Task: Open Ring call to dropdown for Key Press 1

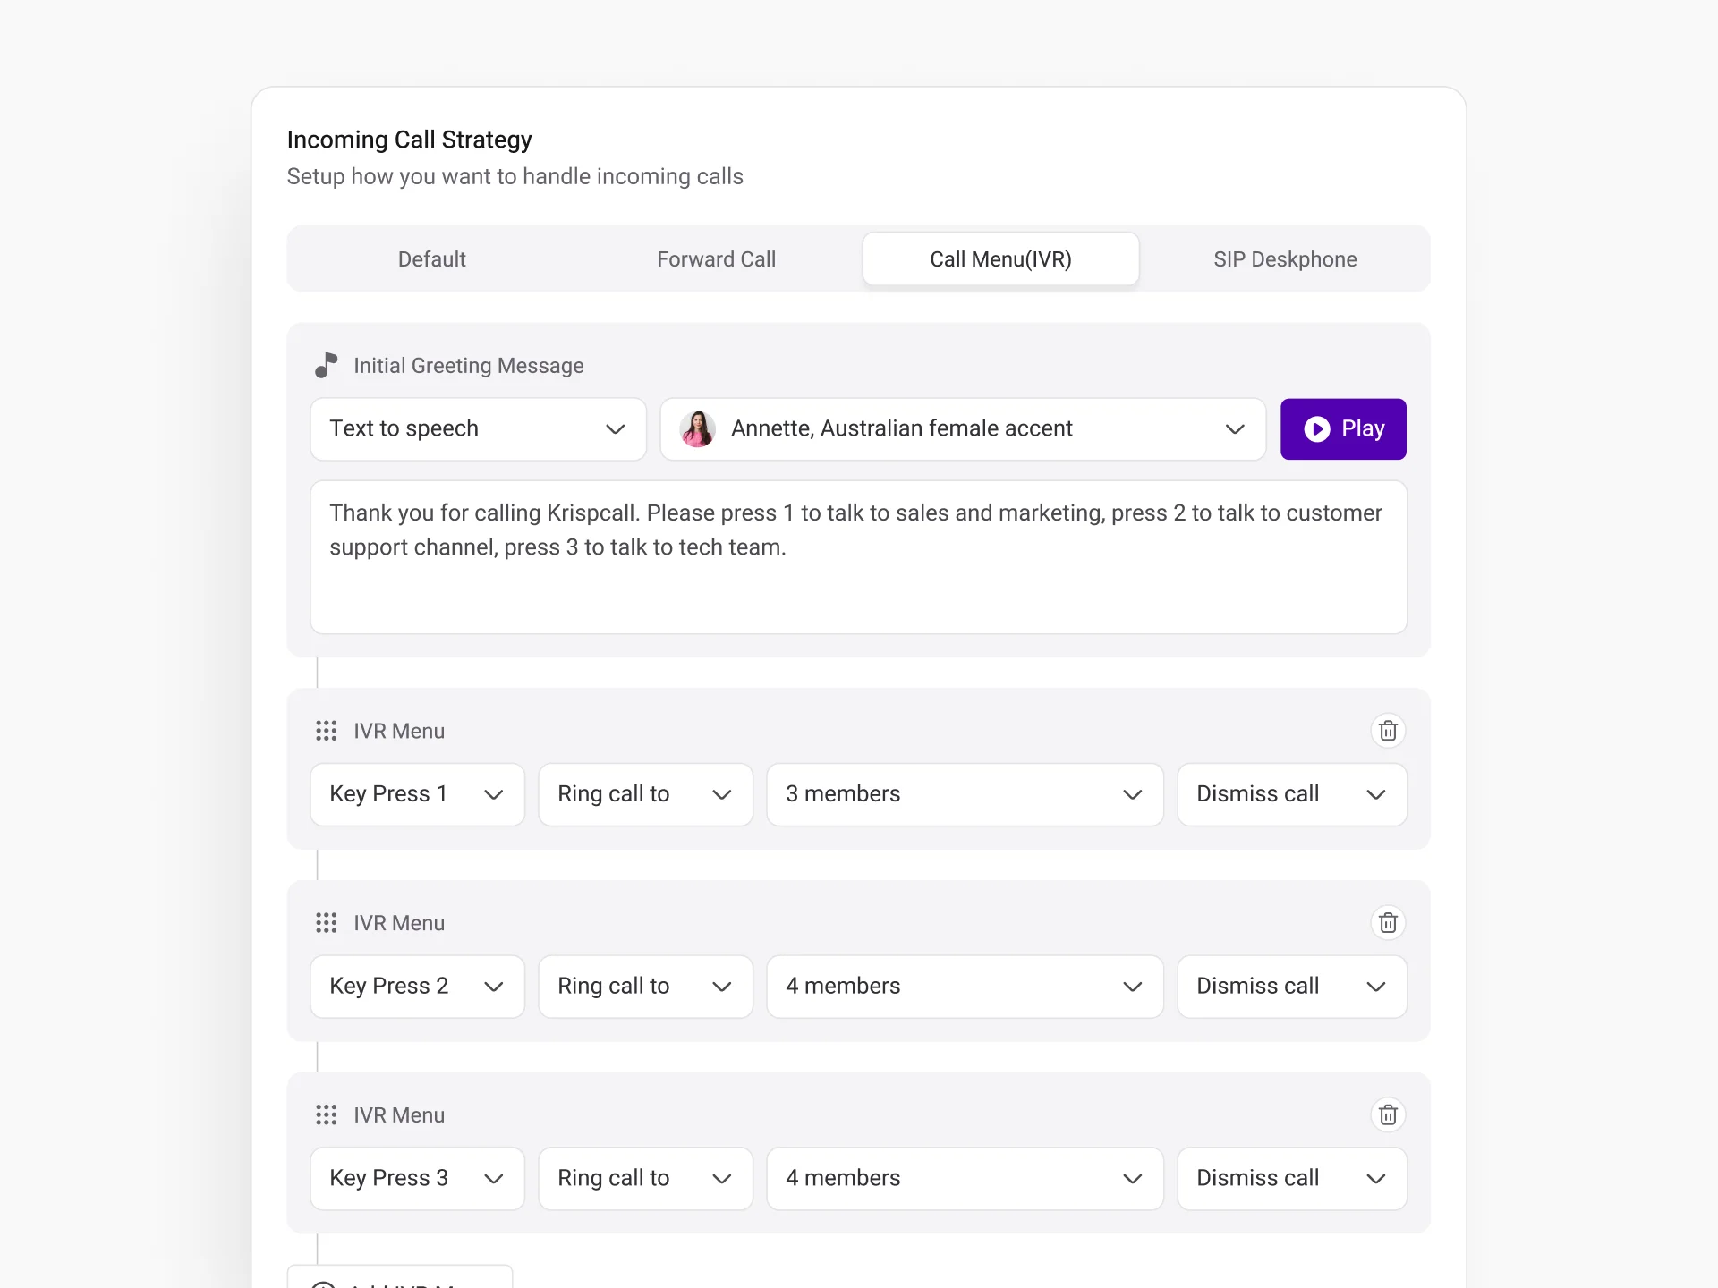Action: [x=645, y=794]
